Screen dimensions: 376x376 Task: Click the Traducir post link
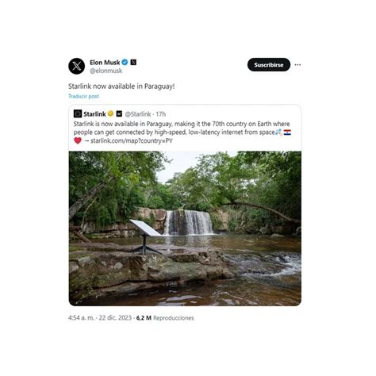pyautogui.click(x=83, y=96)
